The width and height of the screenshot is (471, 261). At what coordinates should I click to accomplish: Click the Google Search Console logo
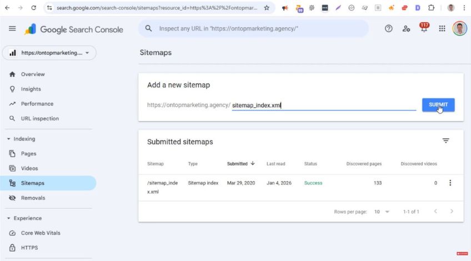[74, 29]
